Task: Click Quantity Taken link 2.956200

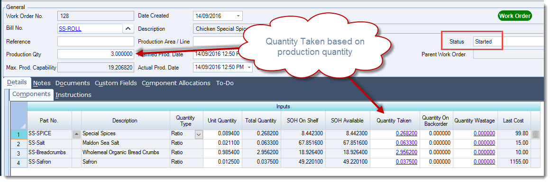Action: point(406,152)
